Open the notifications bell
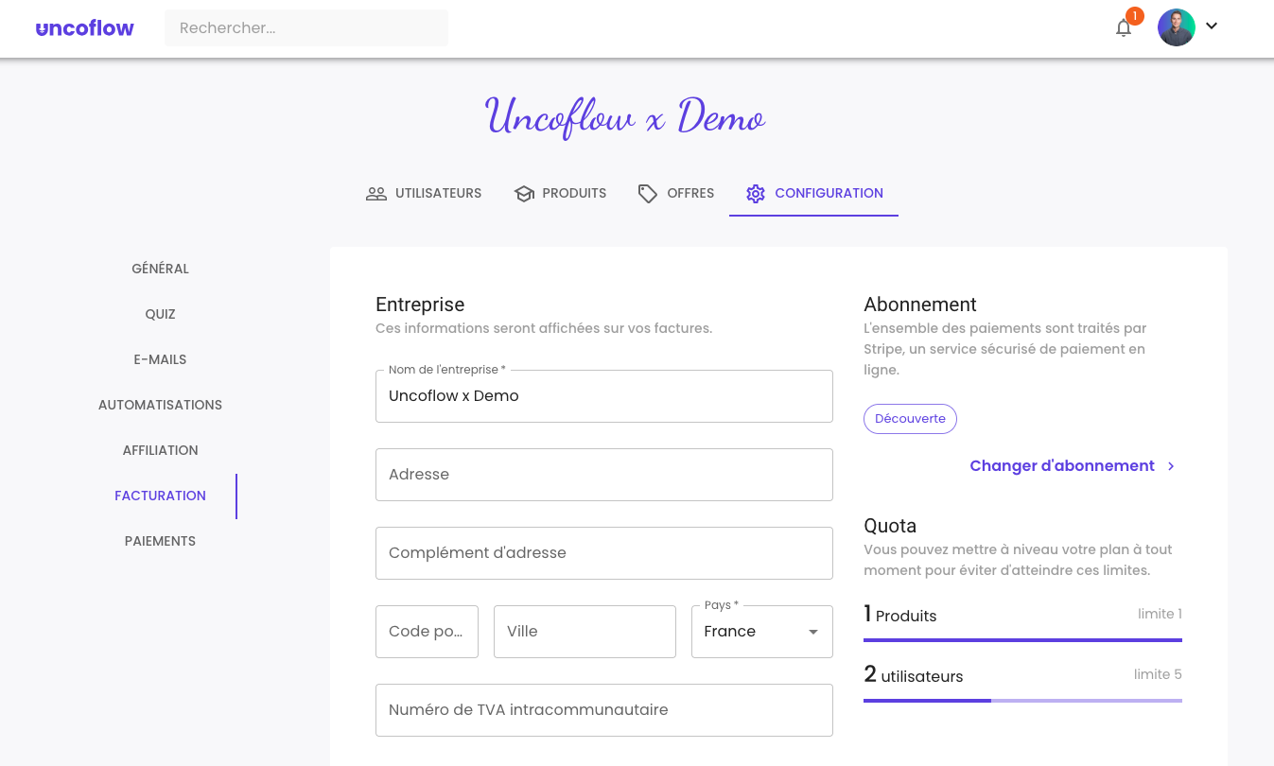The height and width of the screenshot is (766, 1274). click(1124, 28)
